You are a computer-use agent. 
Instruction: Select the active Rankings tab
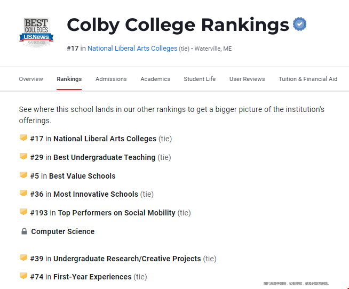[x=69, y=79]
